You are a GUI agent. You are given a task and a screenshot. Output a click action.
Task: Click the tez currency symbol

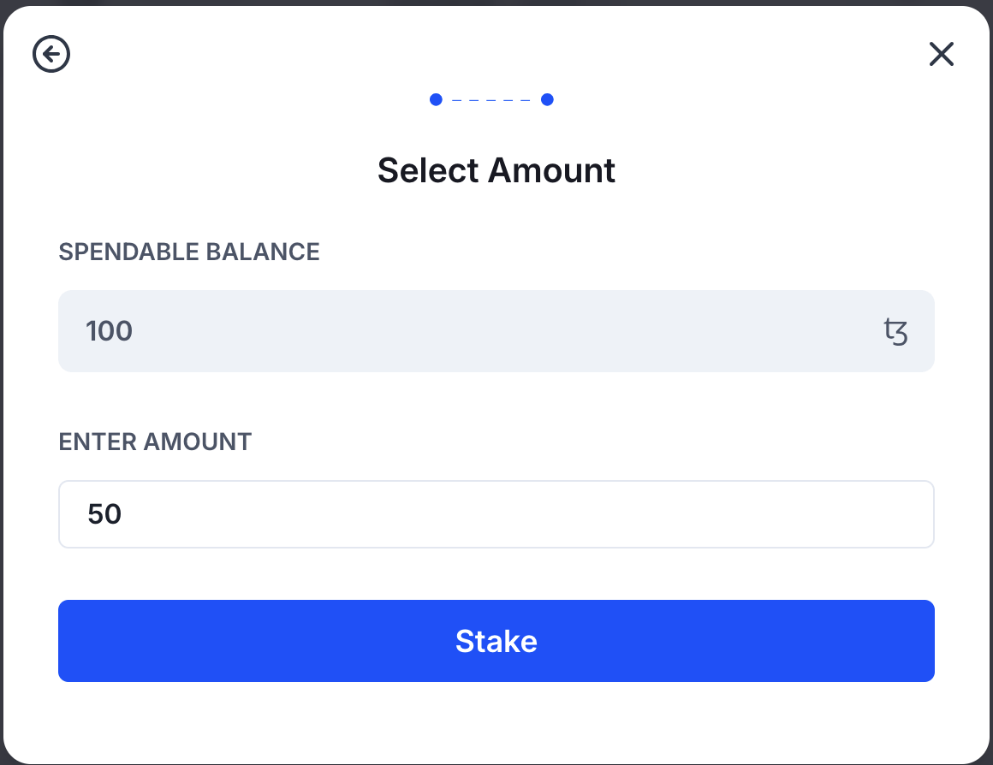895,331
